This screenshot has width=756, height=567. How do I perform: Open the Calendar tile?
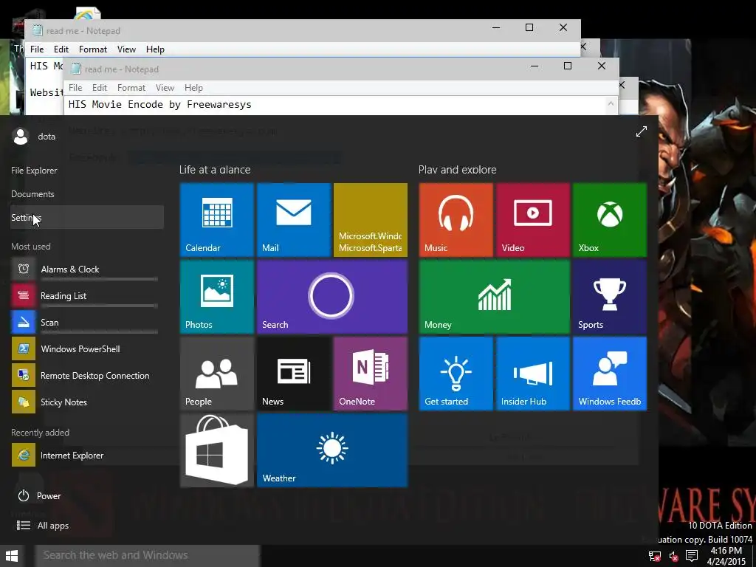217,220
